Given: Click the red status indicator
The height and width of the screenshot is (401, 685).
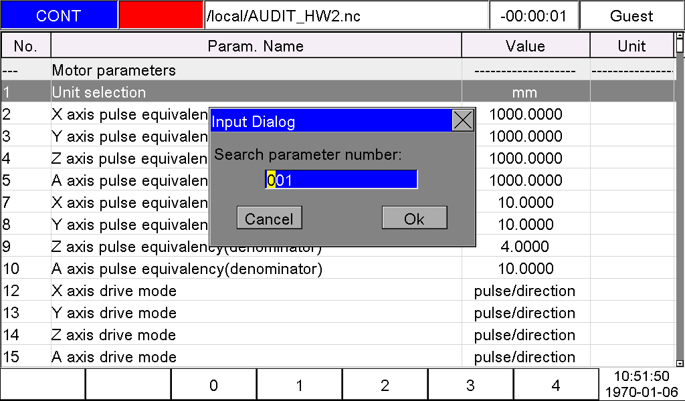Looking at the screenshot, I should 161,15.
